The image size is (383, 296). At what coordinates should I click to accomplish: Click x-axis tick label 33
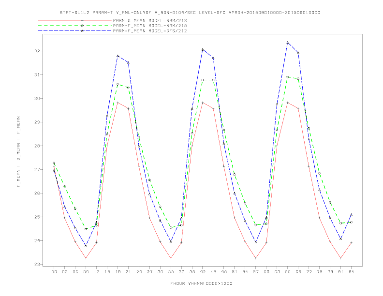[171, 272]
